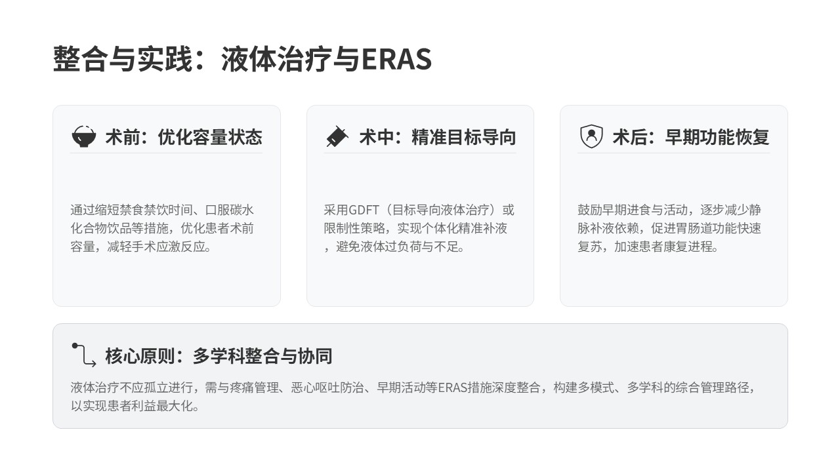
Task: Select the slide title 整合与实践：液体治疗与ERAS
Action: point(242,59)
